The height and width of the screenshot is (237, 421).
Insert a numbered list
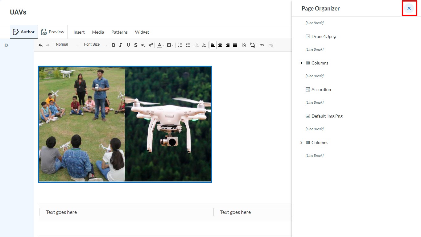180,45
